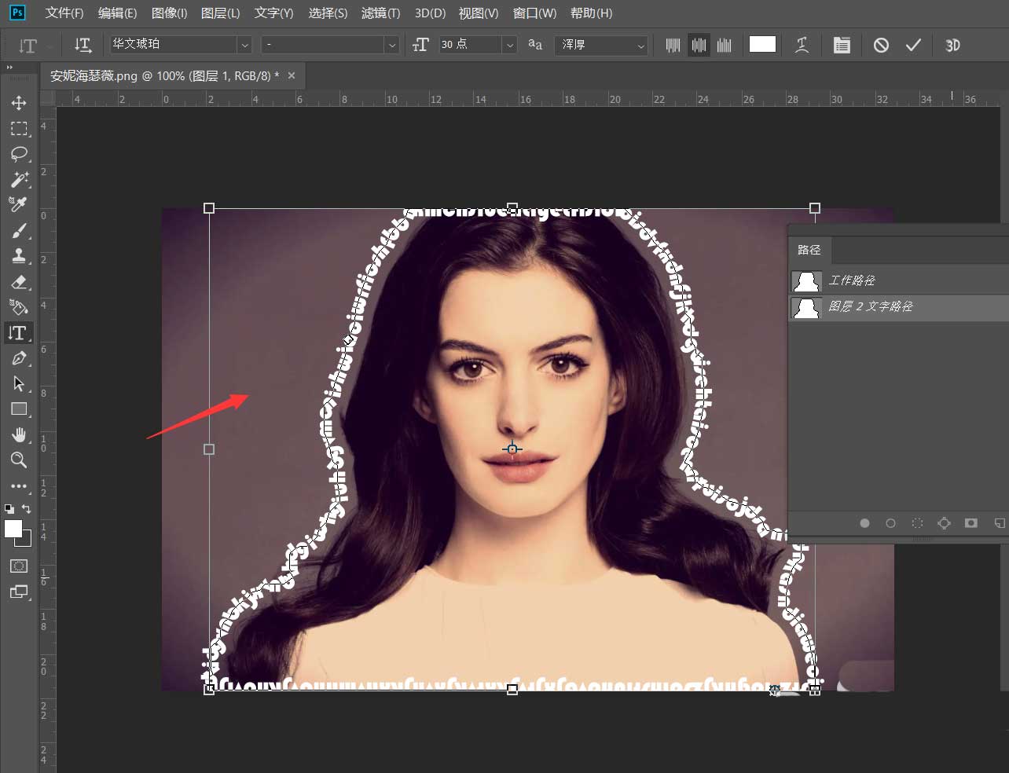Screen dimensions: 1009x773
Task: Select the Clone Stamp tool
Action: click(19, 256)
